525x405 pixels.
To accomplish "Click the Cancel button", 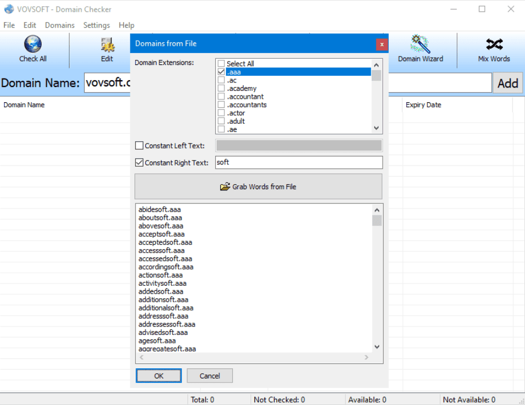I will pos(210,376).
